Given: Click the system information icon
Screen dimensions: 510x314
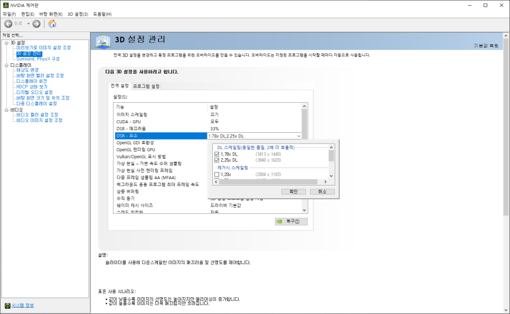Looking at the screenshot, I should click(x=7, y=306).
